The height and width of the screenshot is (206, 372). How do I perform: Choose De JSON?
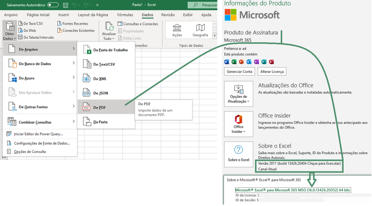(x=106, y=93)
